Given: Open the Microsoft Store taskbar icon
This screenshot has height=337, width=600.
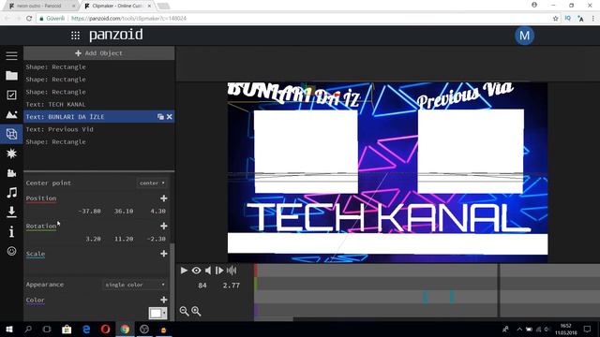Looking at the screenshot, I should click(x=67, y=329).
